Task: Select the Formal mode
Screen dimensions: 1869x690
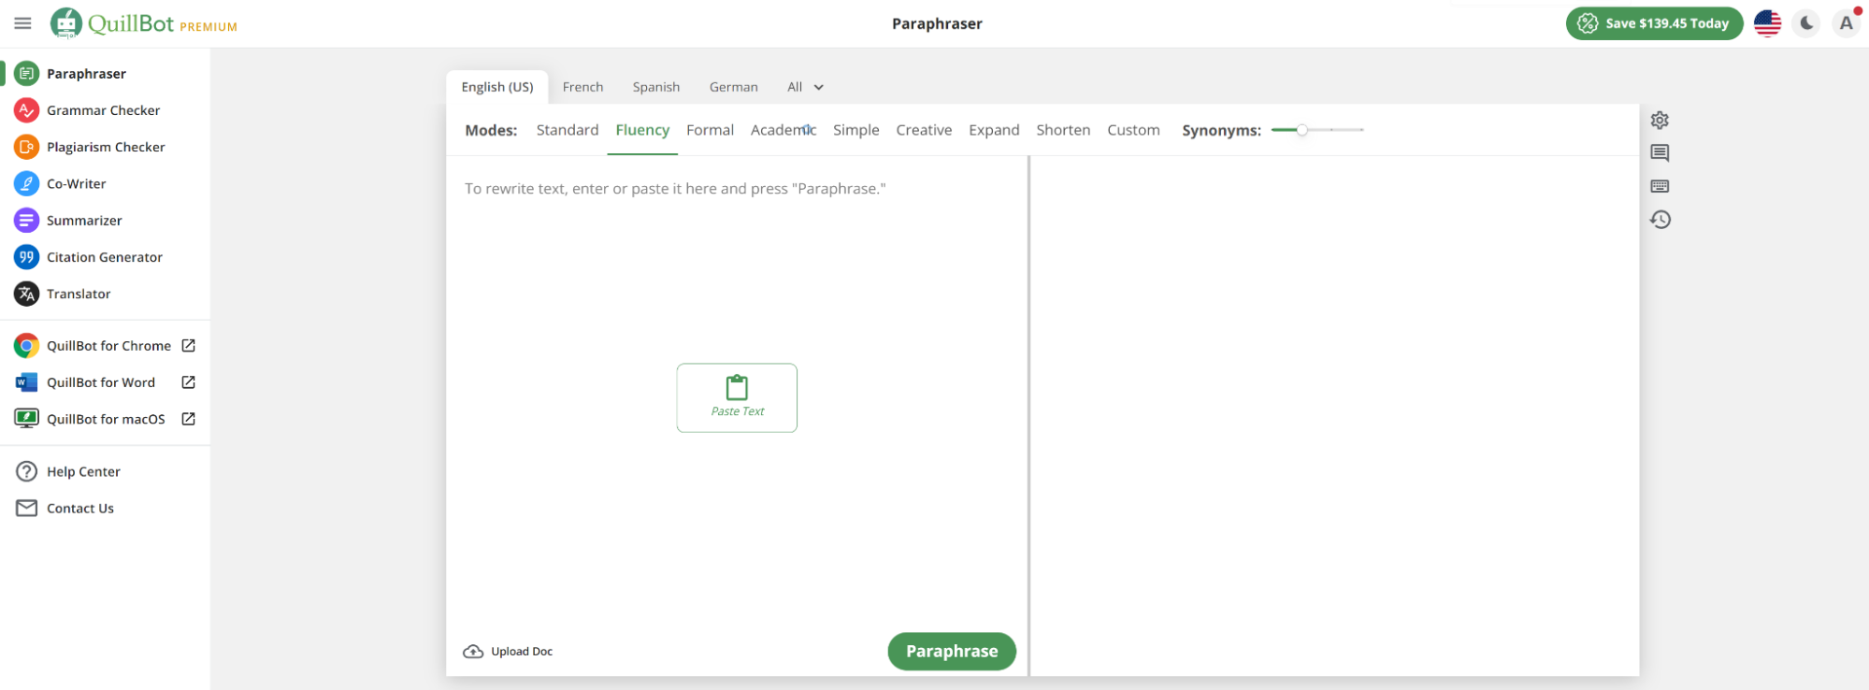Action: point(710,130)
